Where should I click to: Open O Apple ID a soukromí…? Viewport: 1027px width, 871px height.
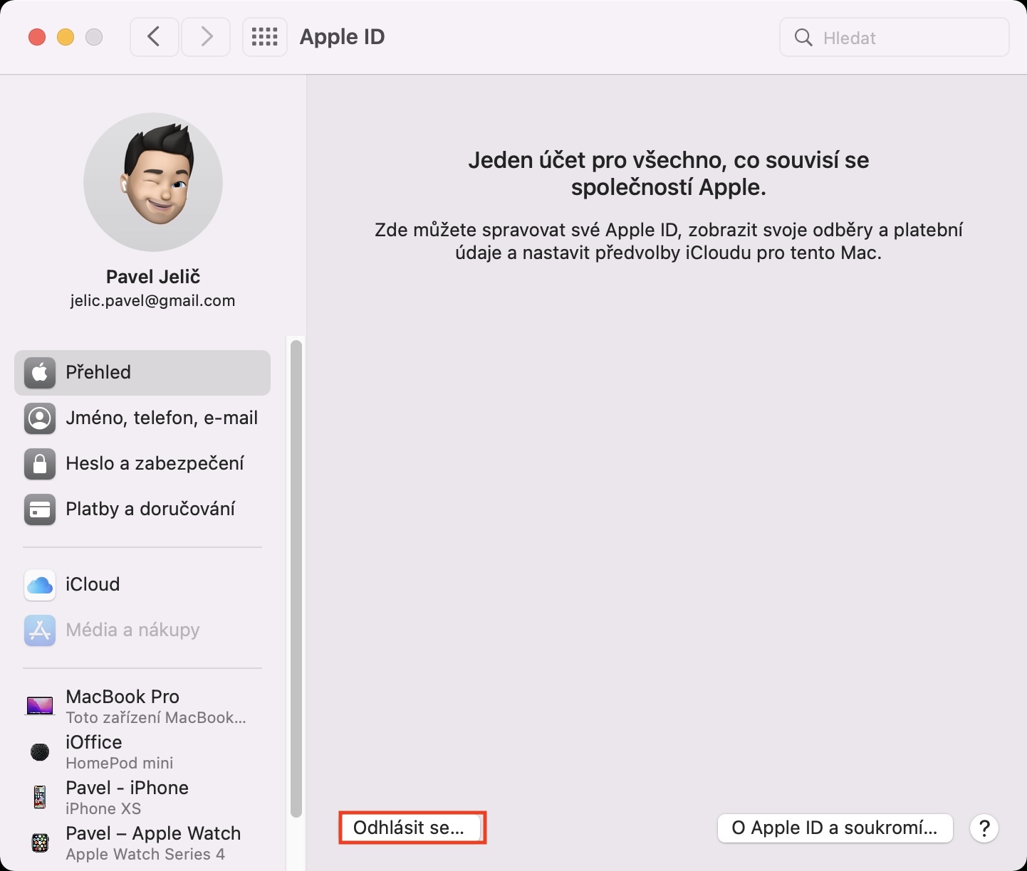tap(835, 828)
